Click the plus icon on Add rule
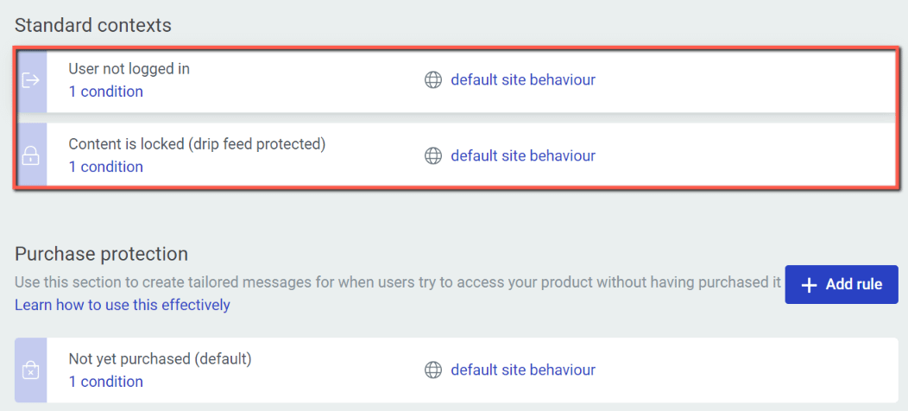Image resolution: width=908 pixels, height=411 pixels. (x=809, y=285)
